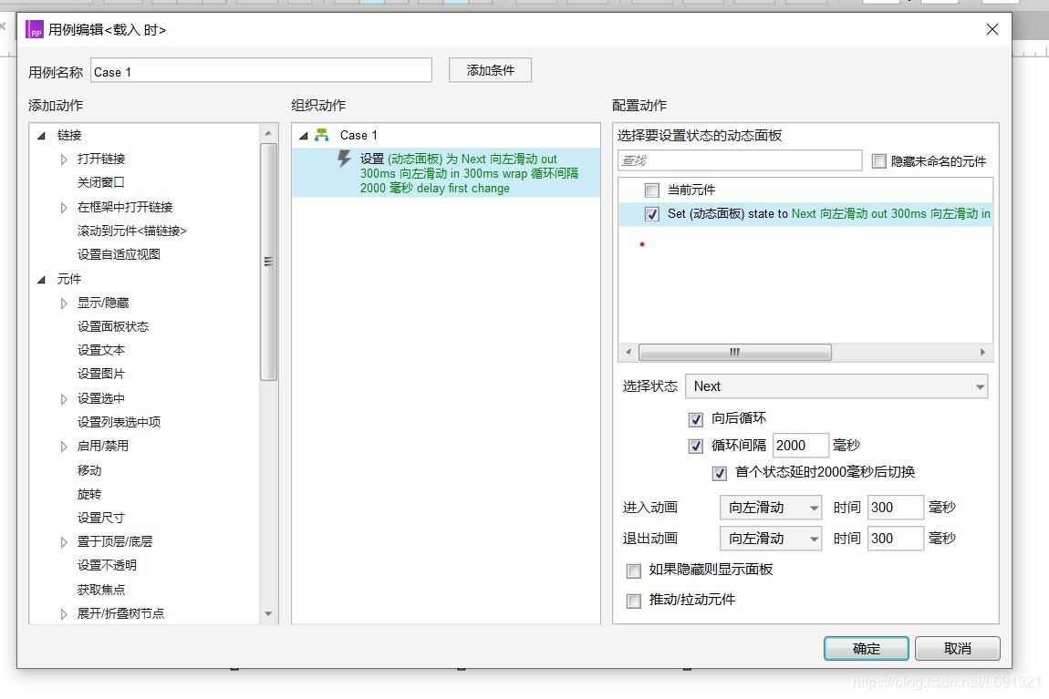The width and height of the screenshot is (1049, 699).
Task: Select 设置自适应视图 action
Action: pos(119,254)
